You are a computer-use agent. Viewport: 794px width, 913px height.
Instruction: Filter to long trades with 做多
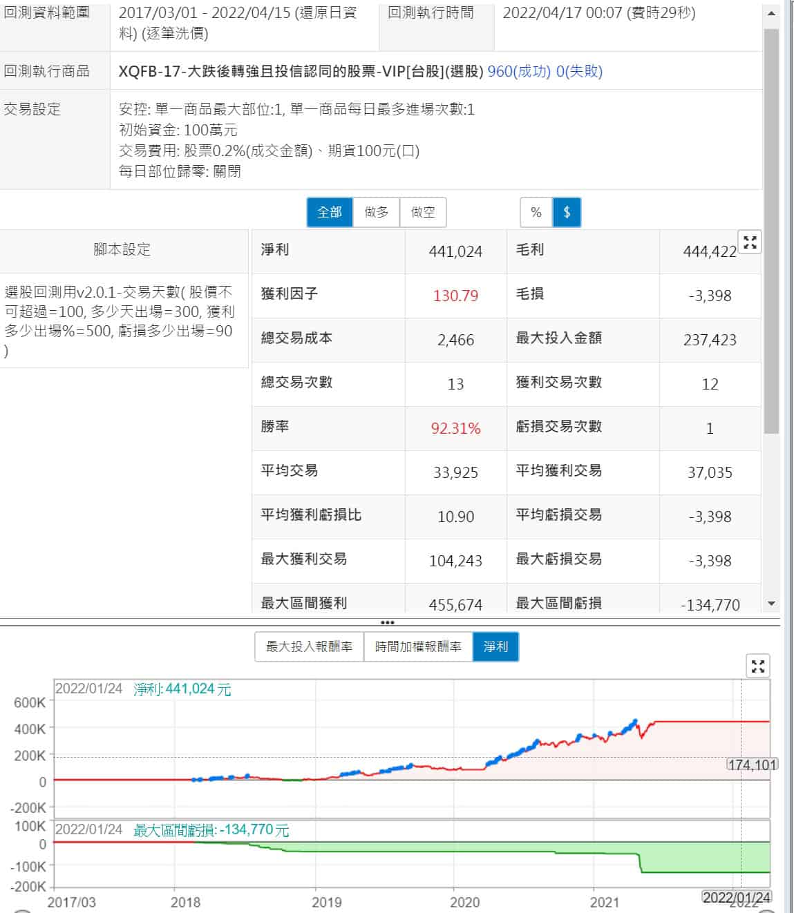[x=377, y=213]
